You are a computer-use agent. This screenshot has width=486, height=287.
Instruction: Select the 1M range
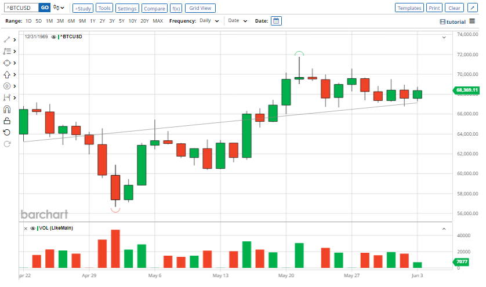(x=49, y=21)
